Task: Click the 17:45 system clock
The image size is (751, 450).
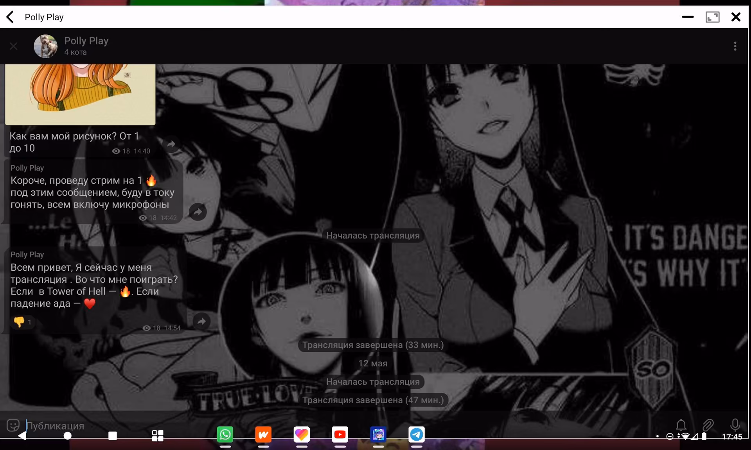Action: 732,437
